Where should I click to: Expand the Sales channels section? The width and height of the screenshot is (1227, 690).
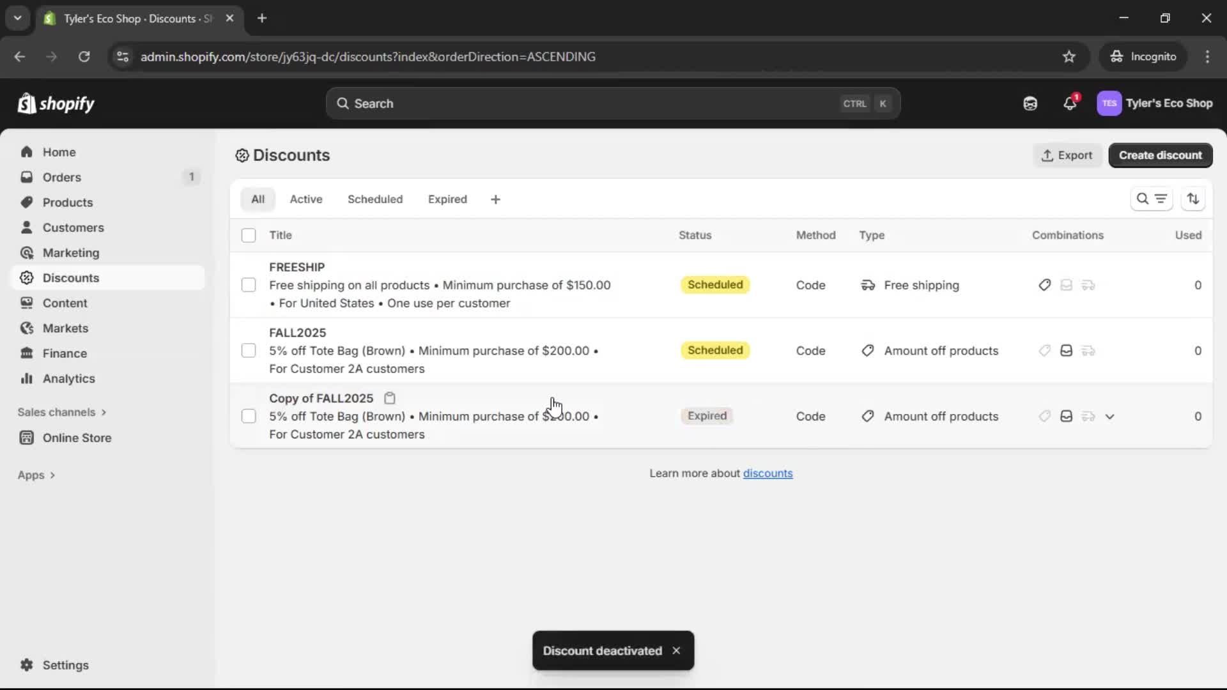62,412
